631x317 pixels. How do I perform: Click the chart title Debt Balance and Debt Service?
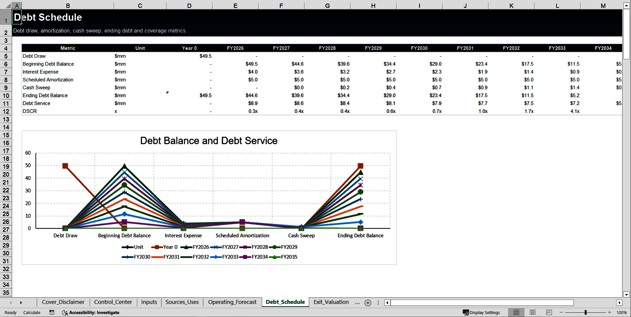[x=209, y=141]
